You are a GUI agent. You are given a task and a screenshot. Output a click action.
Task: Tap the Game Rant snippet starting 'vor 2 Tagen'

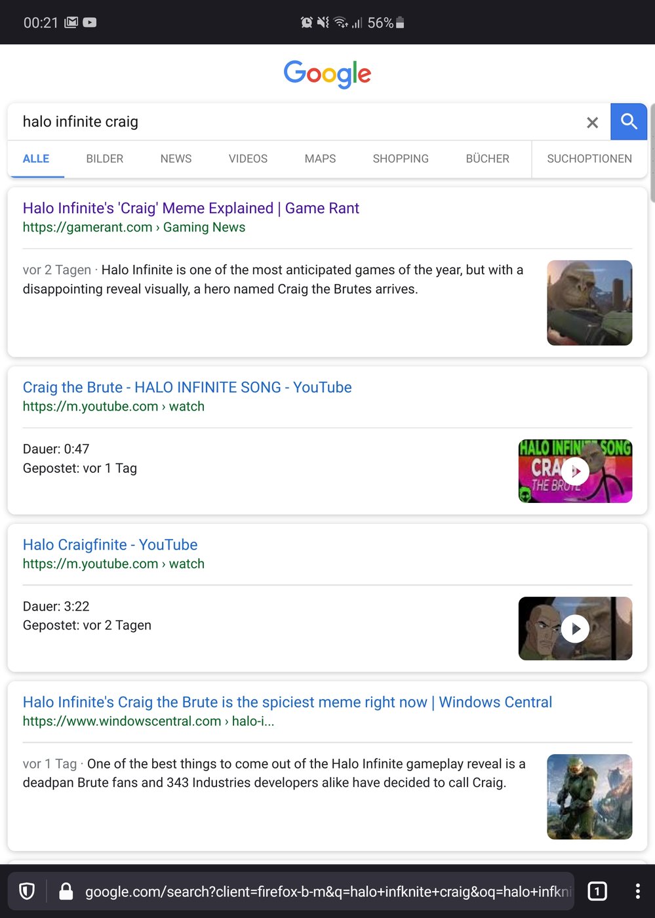273,279
